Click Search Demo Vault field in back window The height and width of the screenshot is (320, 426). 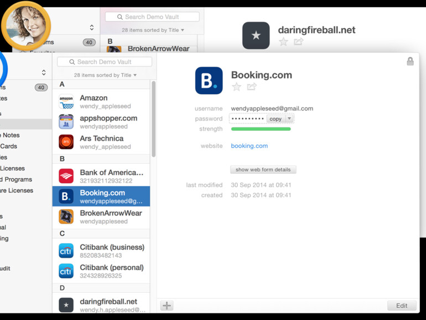(152, 17)
